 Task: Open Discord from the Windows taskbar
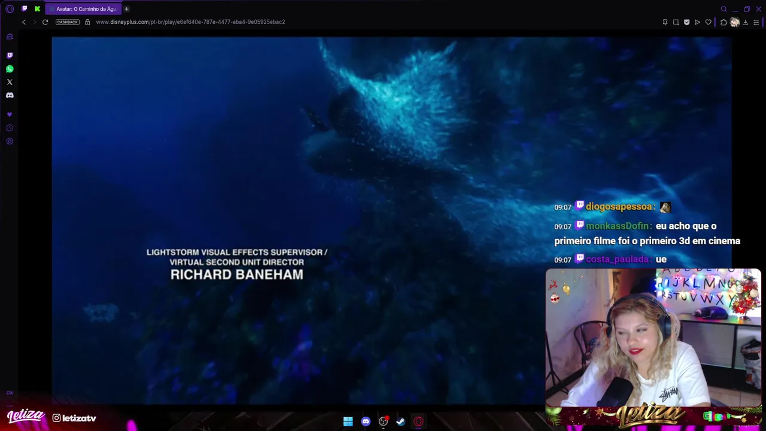366,421
